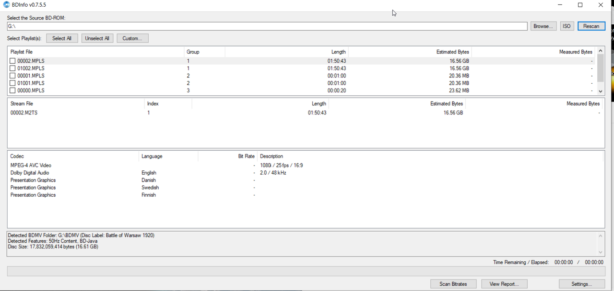Select Presentation Graphics Finnish row

click(306, 195)
